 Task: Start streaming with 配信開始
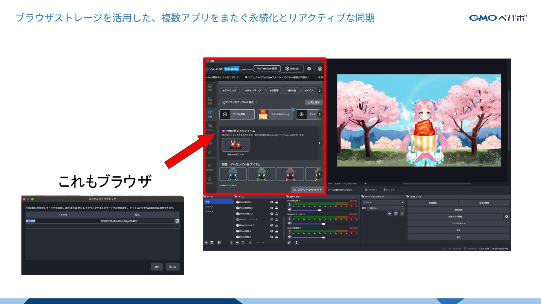pos(433,203)
